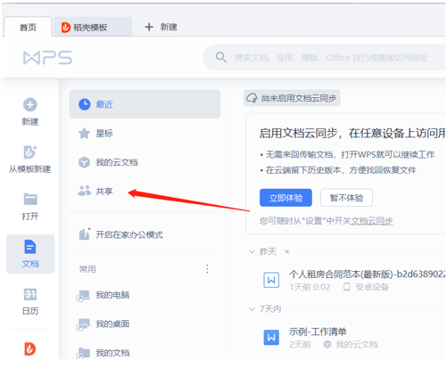This screenshot has height=377, width=447.
Task: Click the 稻壳 logo at sidebar bottom
Action: (30, 348)
